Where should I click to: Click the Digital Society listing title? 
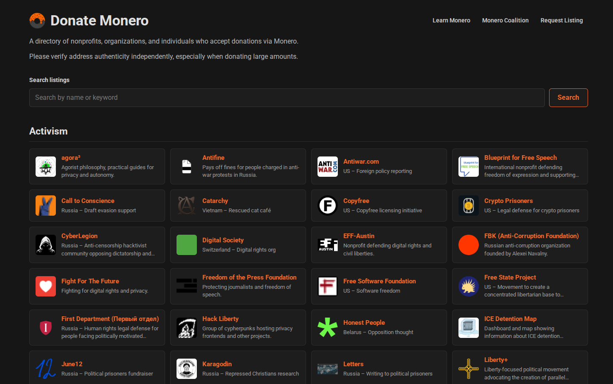(223, 240)
